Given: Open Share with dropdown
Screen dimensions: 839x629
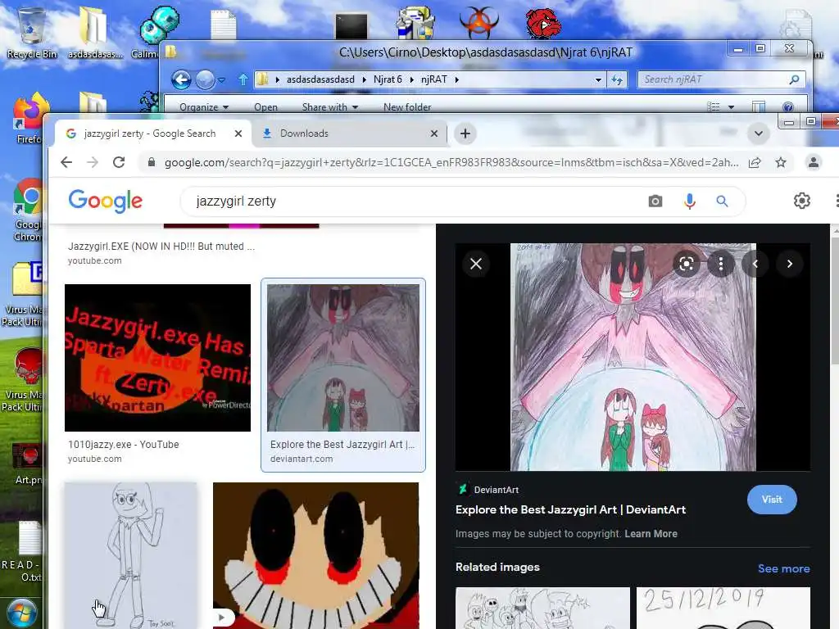Looking at the screenshot, I should 329,107.
